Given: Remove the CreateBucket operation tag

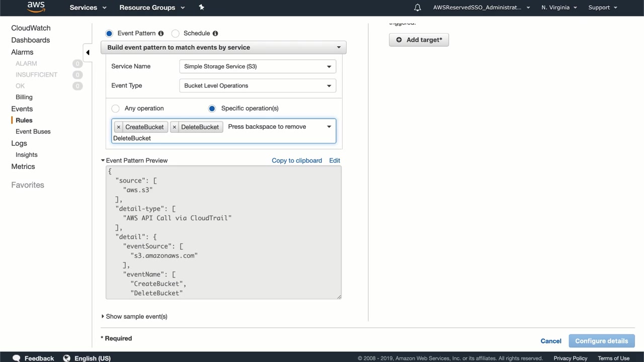Looking at the screenshot, I should 119,127.
